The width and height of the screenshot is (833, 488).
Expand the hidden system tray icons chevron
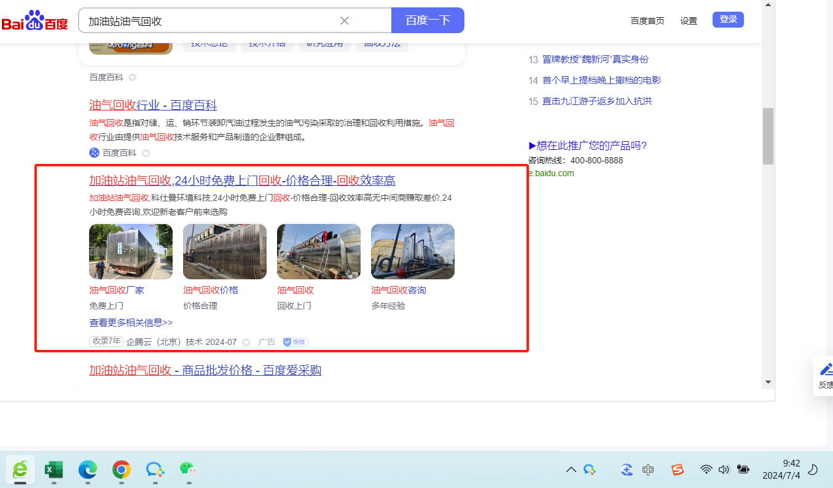pos(571,470)
